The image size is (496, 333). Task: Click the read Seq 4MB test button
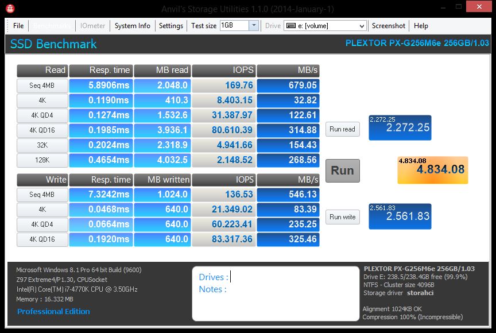42,86
